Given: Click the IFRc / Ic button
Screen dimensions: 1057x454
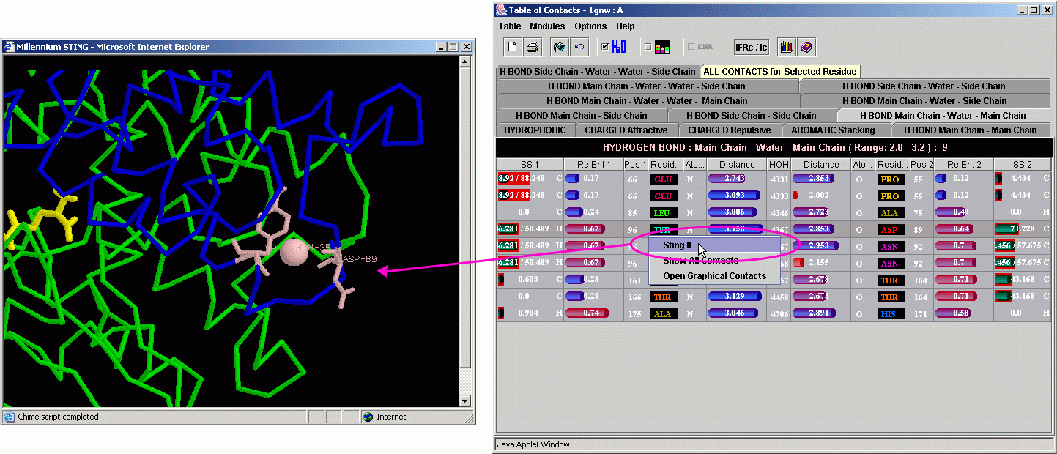Looking at the screenshot, I should 752,47.
